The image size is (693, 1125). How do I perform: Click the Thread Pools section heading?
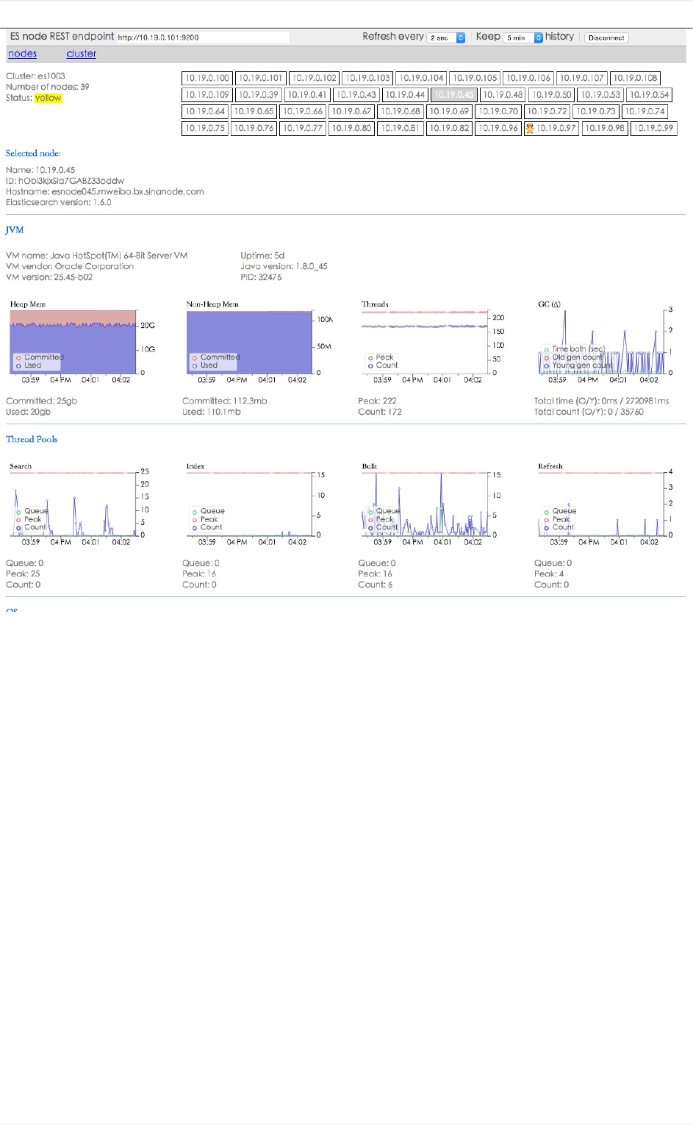32,439
